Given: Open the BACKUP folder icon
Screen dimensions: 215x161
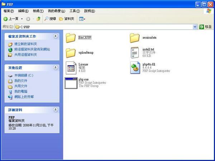Looking at the screenshot, I should tap(71, 38).
